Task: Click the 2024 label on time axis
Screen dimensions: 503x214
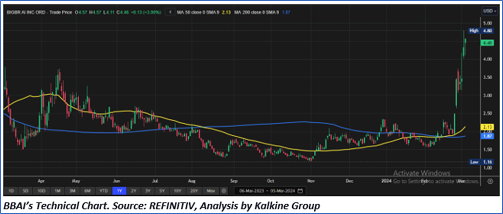Action: (387, 181)
